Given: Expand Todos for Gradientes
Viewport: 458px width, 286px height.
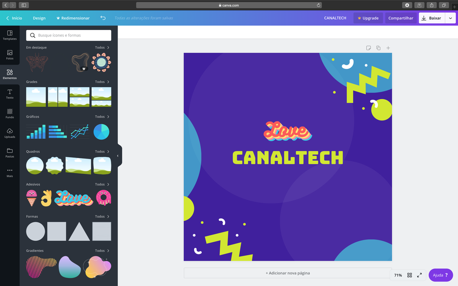Looking at the screenshot, I should [x=102, y=251].
